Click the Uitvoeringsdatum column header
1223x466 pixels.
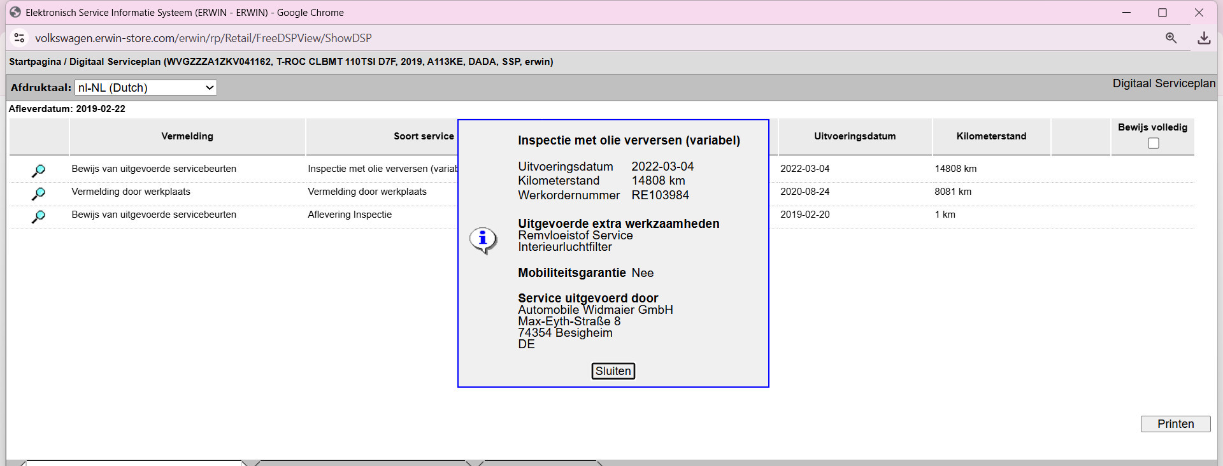(854, 136)
